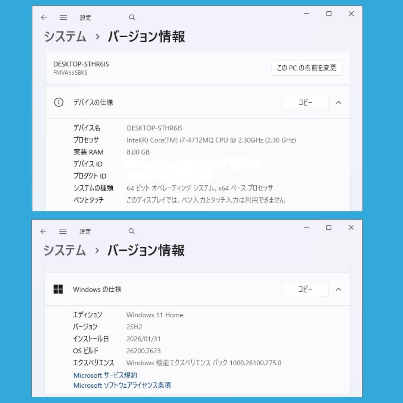The image size is (403, 403).
Task: Click the Windows 11 Home edition value
Action: point(154,315)
